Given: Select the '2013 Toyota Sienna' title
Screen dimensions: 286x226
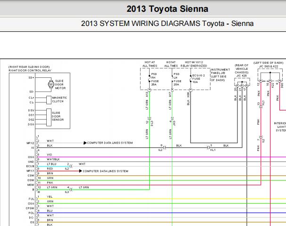Looking at the screenshot, I should pyautogui.click(x=167, y=9).
